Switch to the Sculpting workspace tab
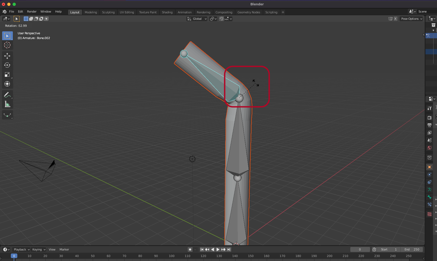 click(108, 12)
